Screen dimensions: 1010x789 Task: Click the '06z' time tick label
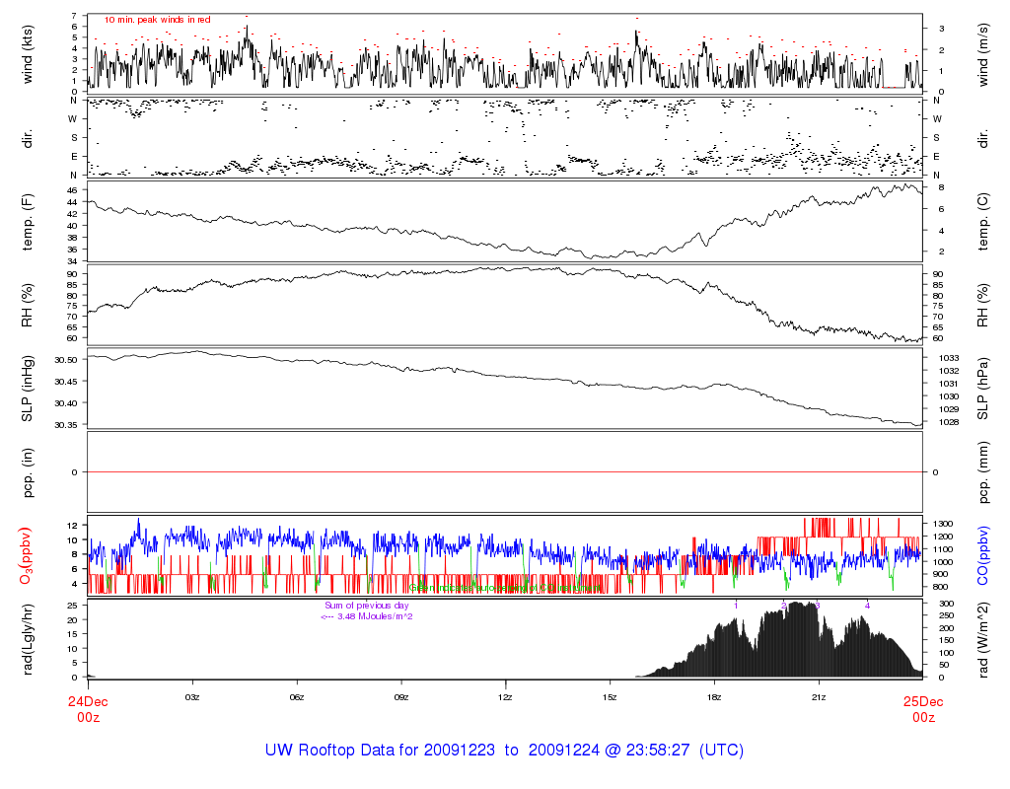[x=296, y=697]
